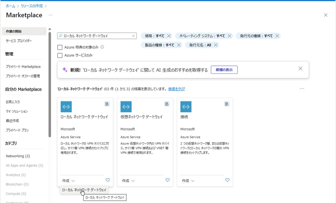The image size is (336, 203).
Task: Select Analytics (0) category
Action: coord(16,175)
